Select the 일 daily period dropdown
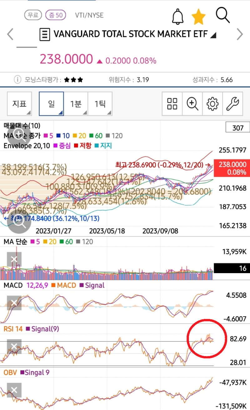250x410 pixels. (x=51, y=104)
